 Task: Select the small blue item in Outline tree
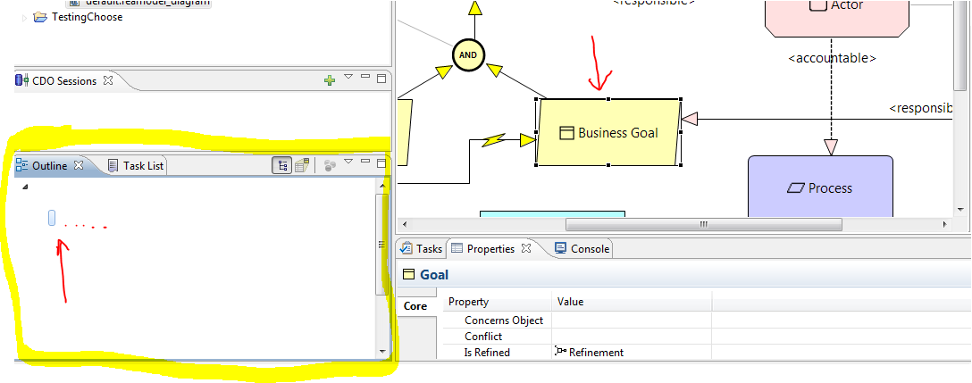pos(52,218)
